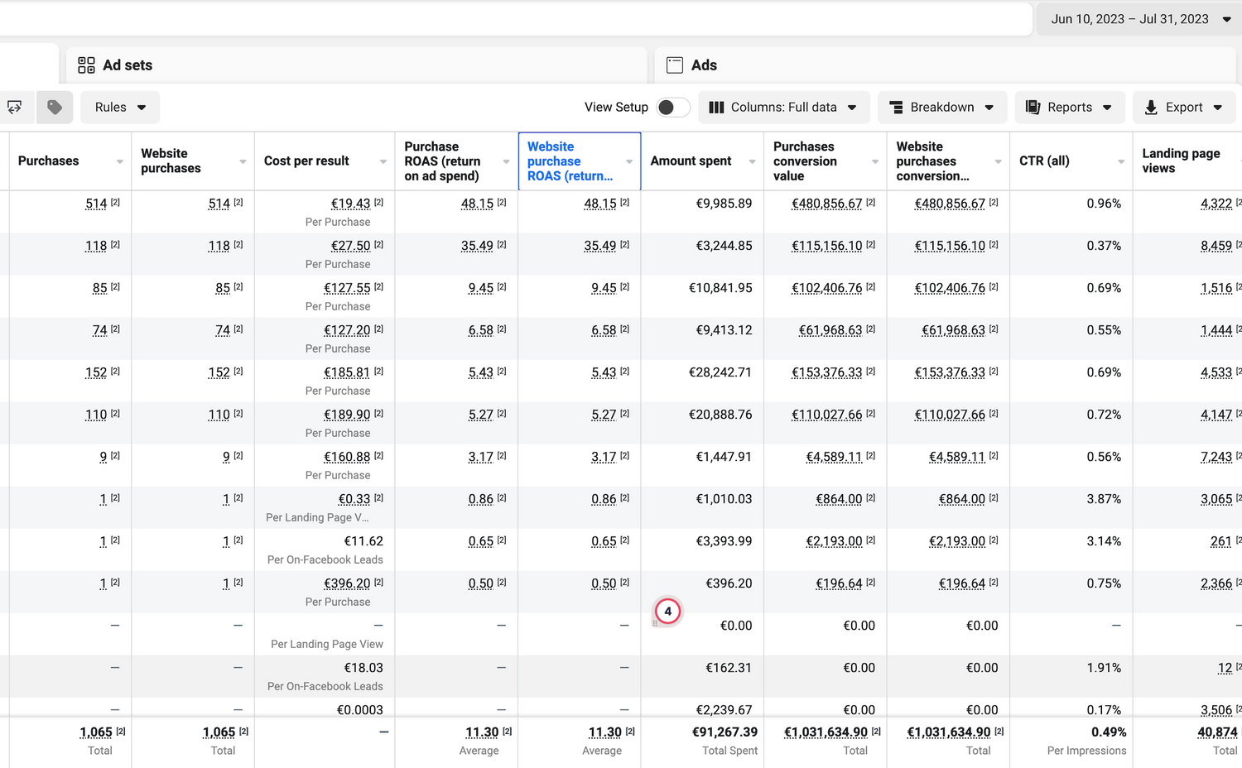Click the A/B test icon left of tag
Viewport: 1242px width, 768px height.
pyautogui.click(x=15, y=108)
